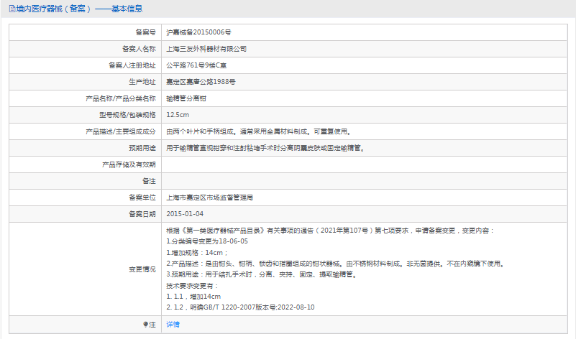Select the line starting 根据《第一类医疗器械产品目录》

tap(331, 231)
